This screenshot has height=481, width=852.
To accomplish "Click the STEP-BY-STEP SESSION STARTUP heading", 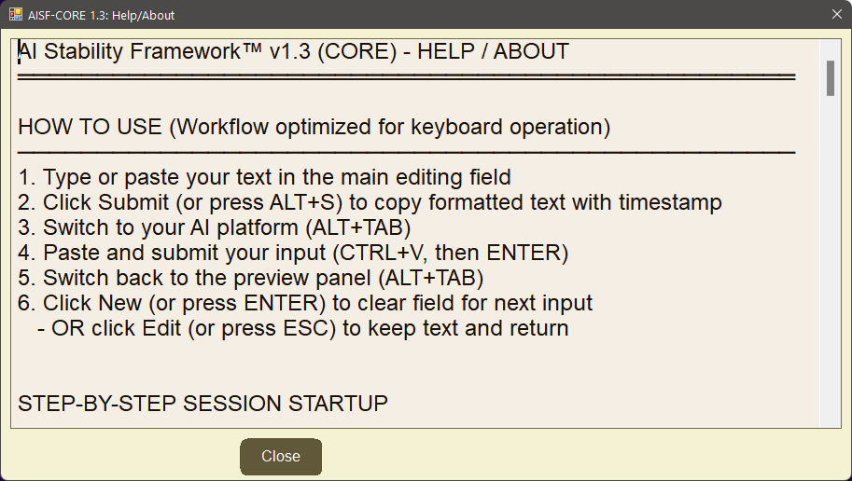I will pos(203,404).
